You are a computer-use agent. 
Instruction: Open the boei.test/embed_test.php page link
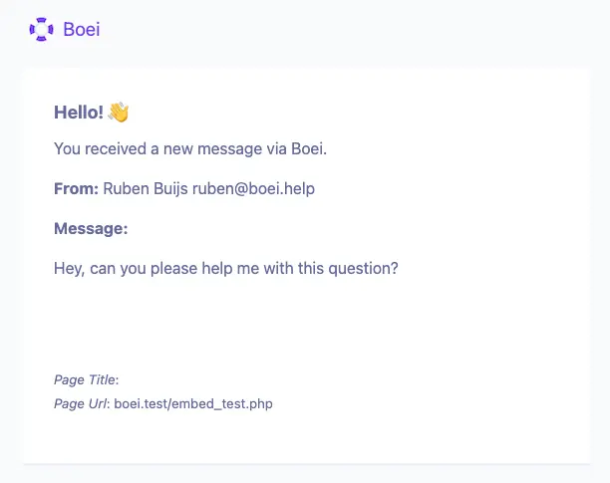(193, 403)
